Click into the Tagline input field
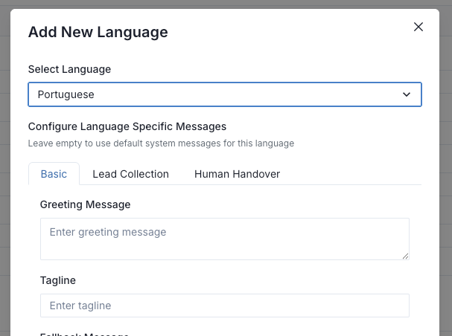The image size is (452, 336). click(224, 306)
